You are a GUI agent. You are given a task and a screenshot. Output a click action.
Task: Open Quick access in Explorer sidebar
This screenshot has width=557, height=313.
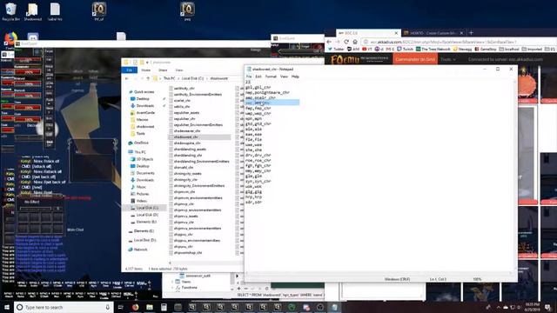point(144,92)
